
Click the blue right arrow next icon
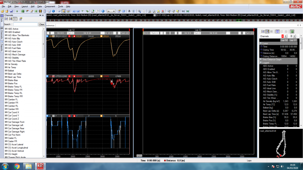[78, 11]
